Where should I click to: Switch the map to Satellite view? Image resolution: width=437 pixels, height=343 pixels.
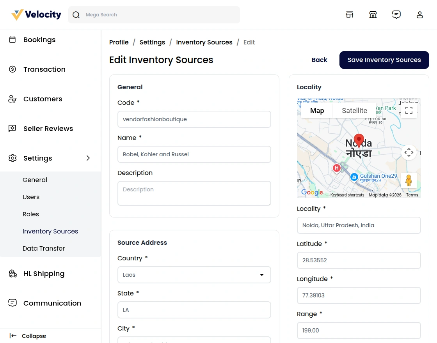[x=354, y=110]
